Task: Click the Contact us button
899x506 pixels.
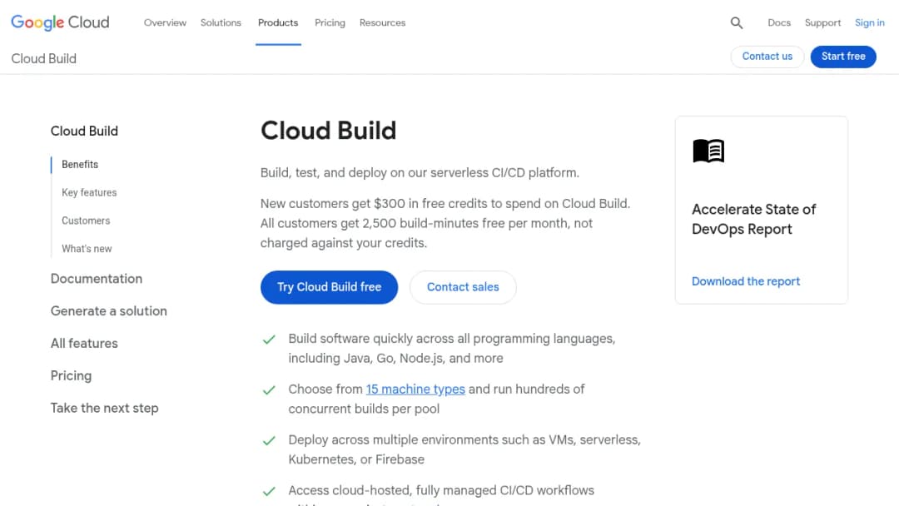Action: (x=767, y=56)
